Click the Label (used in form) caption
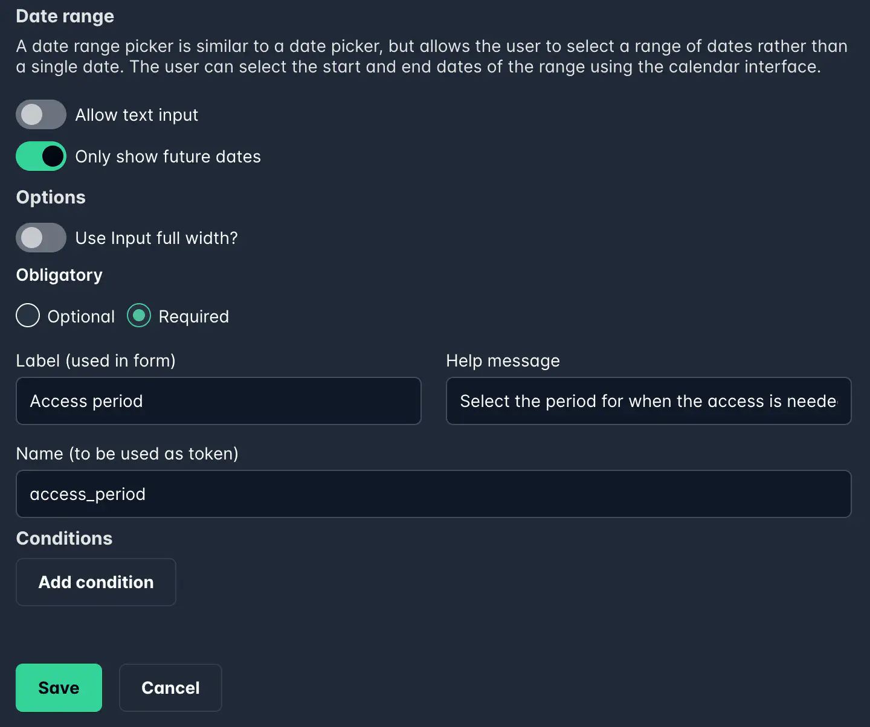Viewport: 870px width, 727px height. tap(95, 360)
